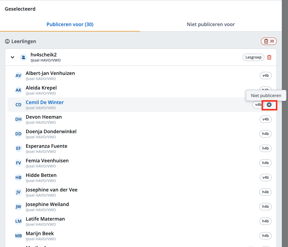
Task: Select the Cemil De Winter name link
Action: (45, 103)
